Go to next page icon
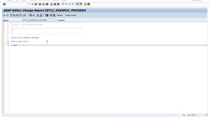The height and width of the screenshot is (117, 209). click(x=70, y=4)
